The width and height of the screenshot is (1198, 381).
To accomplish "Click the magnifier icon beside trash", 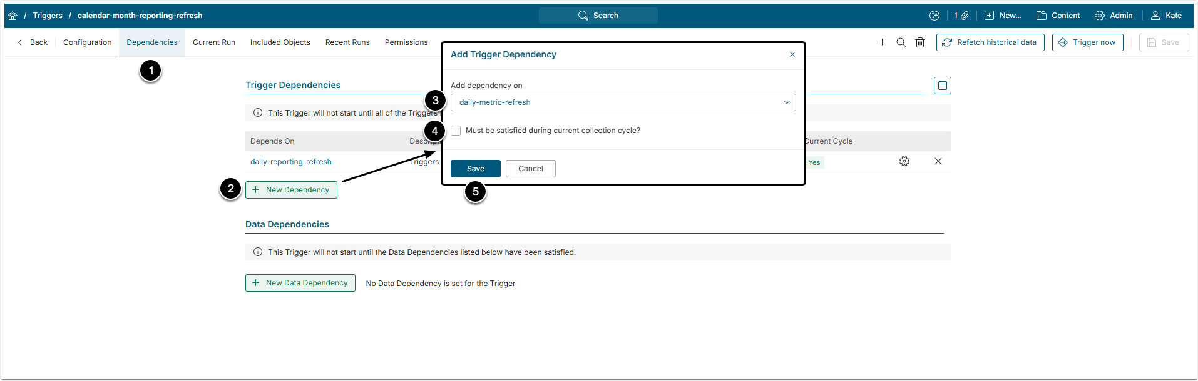I will [901, 42].
